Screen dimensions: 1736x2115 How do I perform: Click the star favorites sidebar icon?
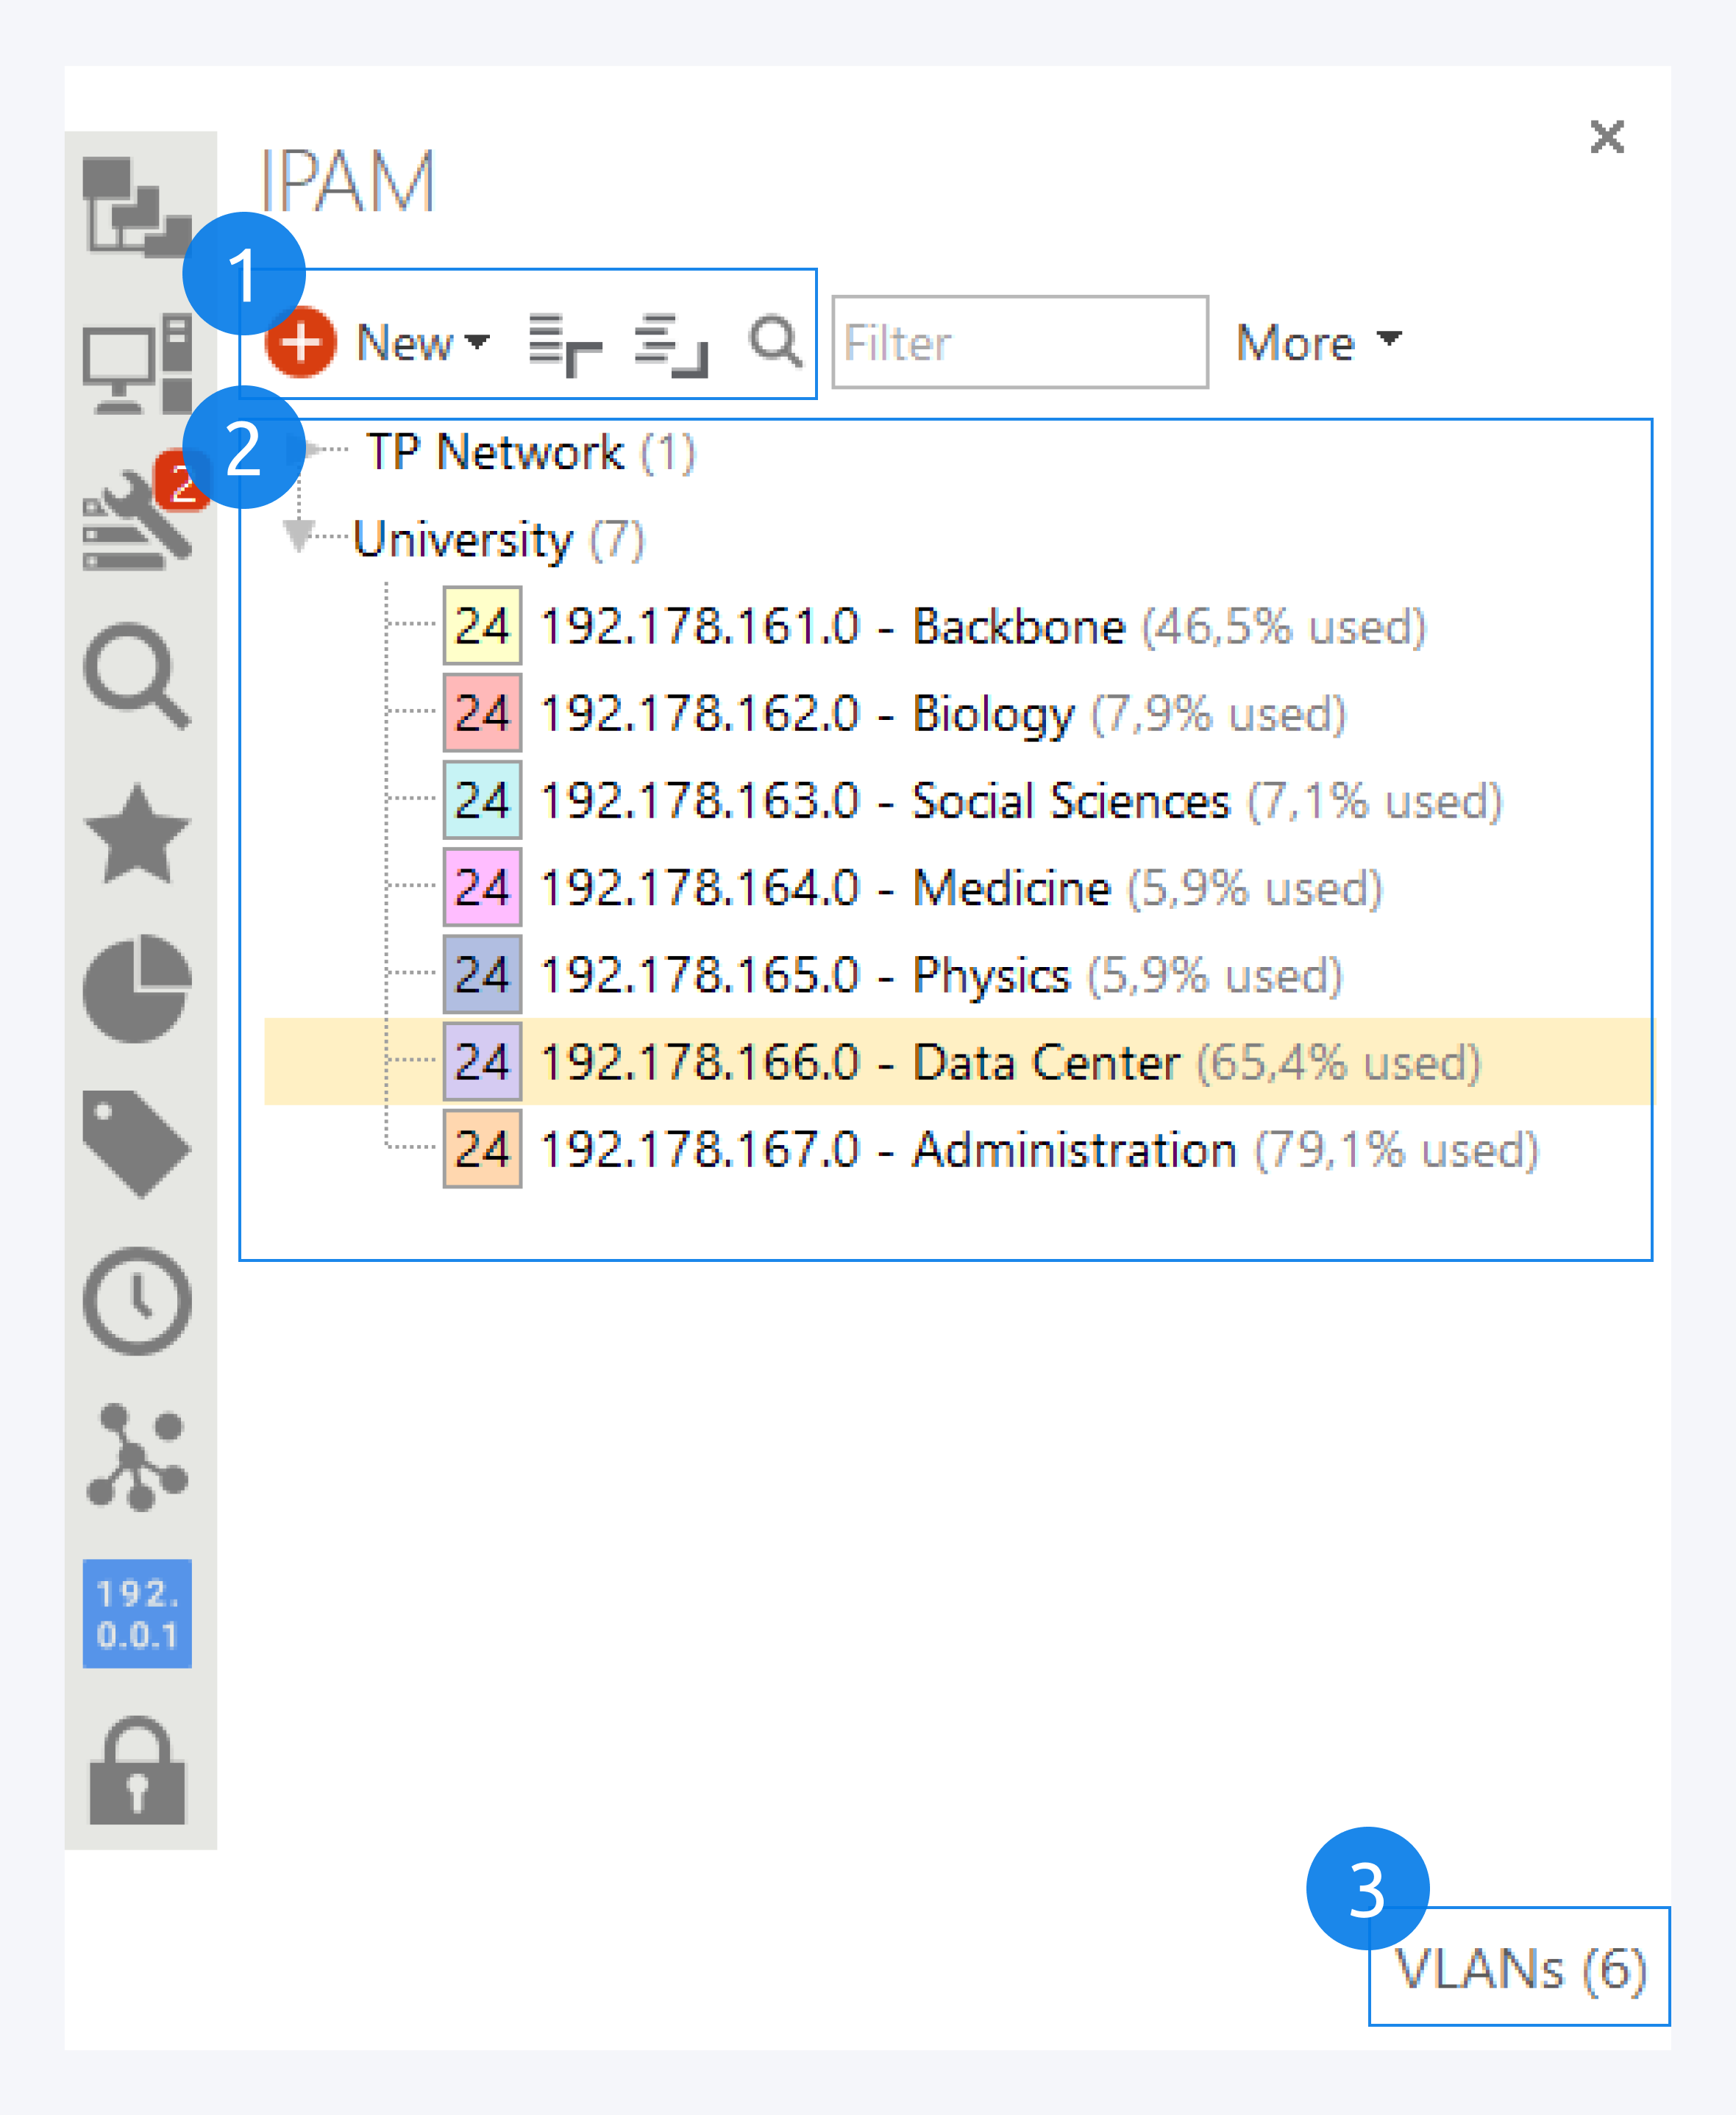[x=137, y=835]
